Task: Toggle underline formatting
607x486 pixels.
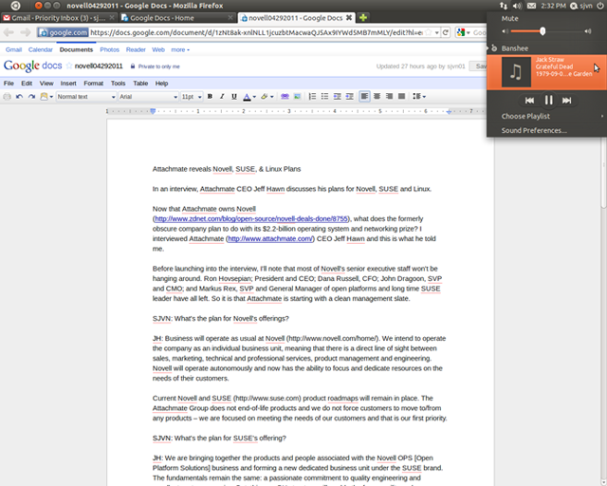Action: [x=234, y=97]
